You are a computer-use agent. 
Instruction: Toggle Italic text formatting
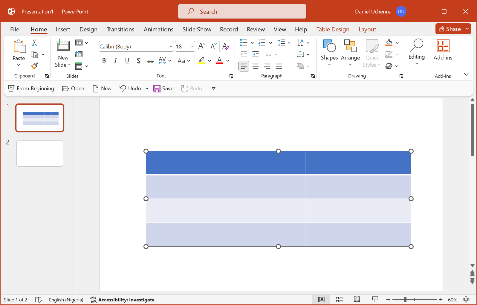115,61
